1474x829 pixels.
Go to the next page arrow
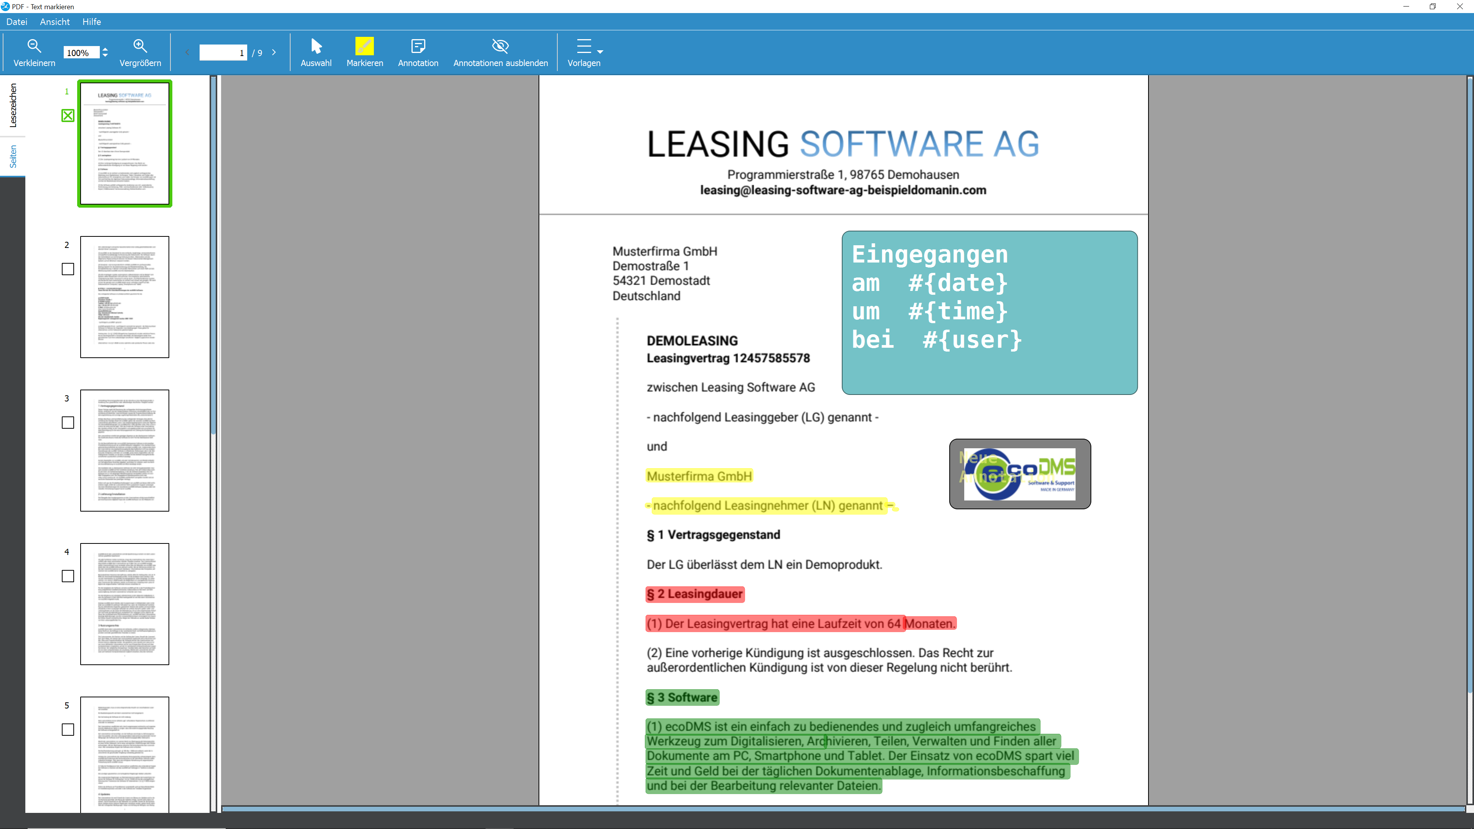coord(274,53)
